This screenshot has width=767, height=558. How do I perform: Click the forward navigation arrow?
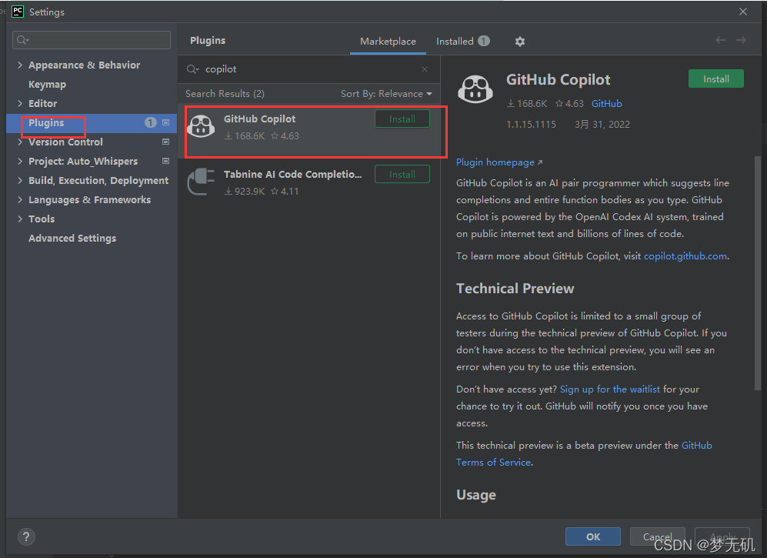741,40
